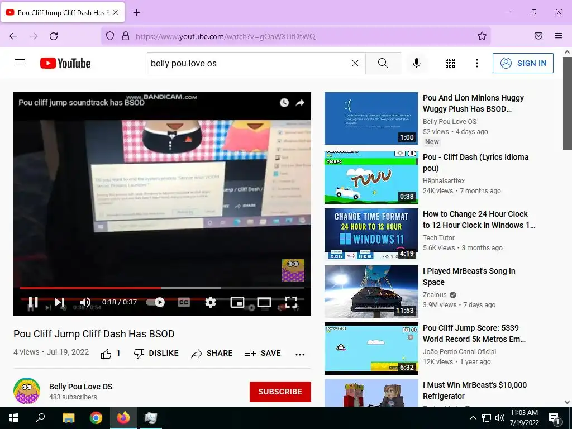572x429 pixels.
Task: Click SAVE to add to playlist
Action: [263, 353]
